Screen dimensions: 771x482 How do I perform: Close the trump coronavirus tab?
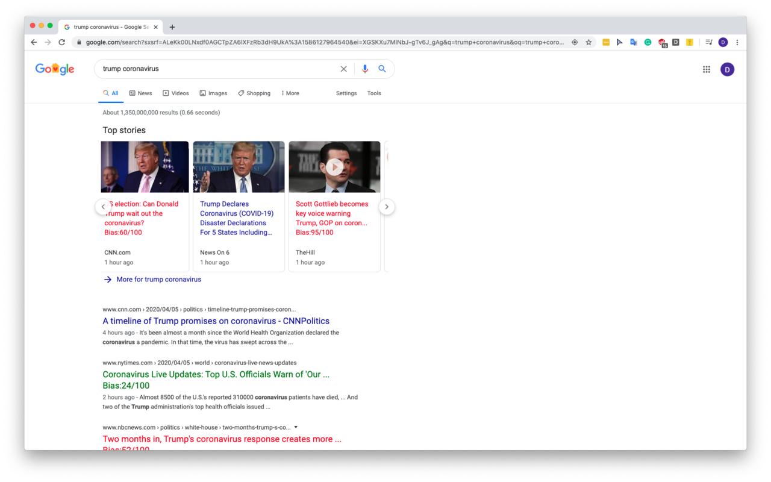[x=155, y=27]
